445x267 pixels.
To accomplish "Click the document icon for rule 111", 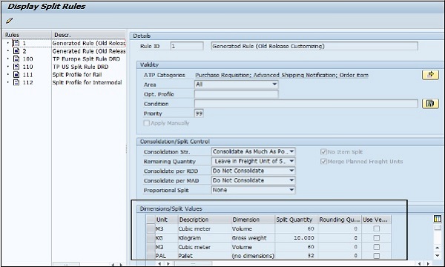I will (16, 74).
